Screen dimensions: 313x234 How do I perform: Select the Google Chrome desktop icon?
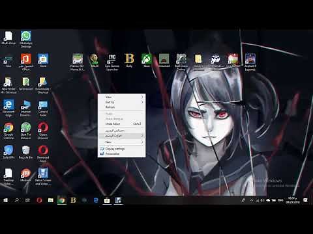pos(8,131)
